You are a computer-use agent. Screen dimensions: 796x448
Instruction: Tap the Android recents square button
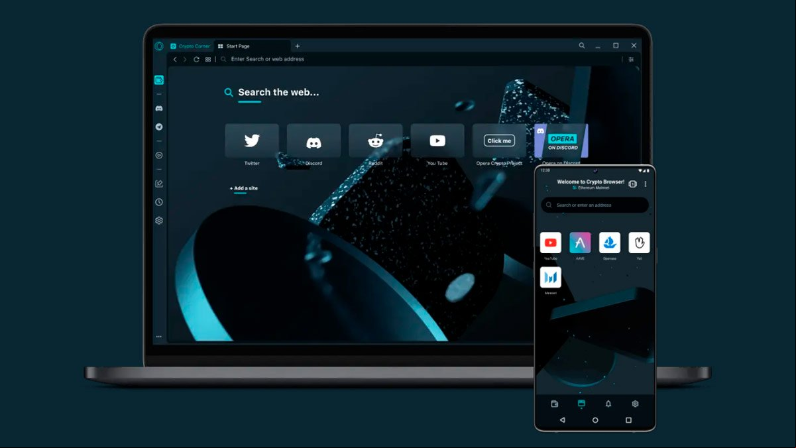(x=628, y=420)
